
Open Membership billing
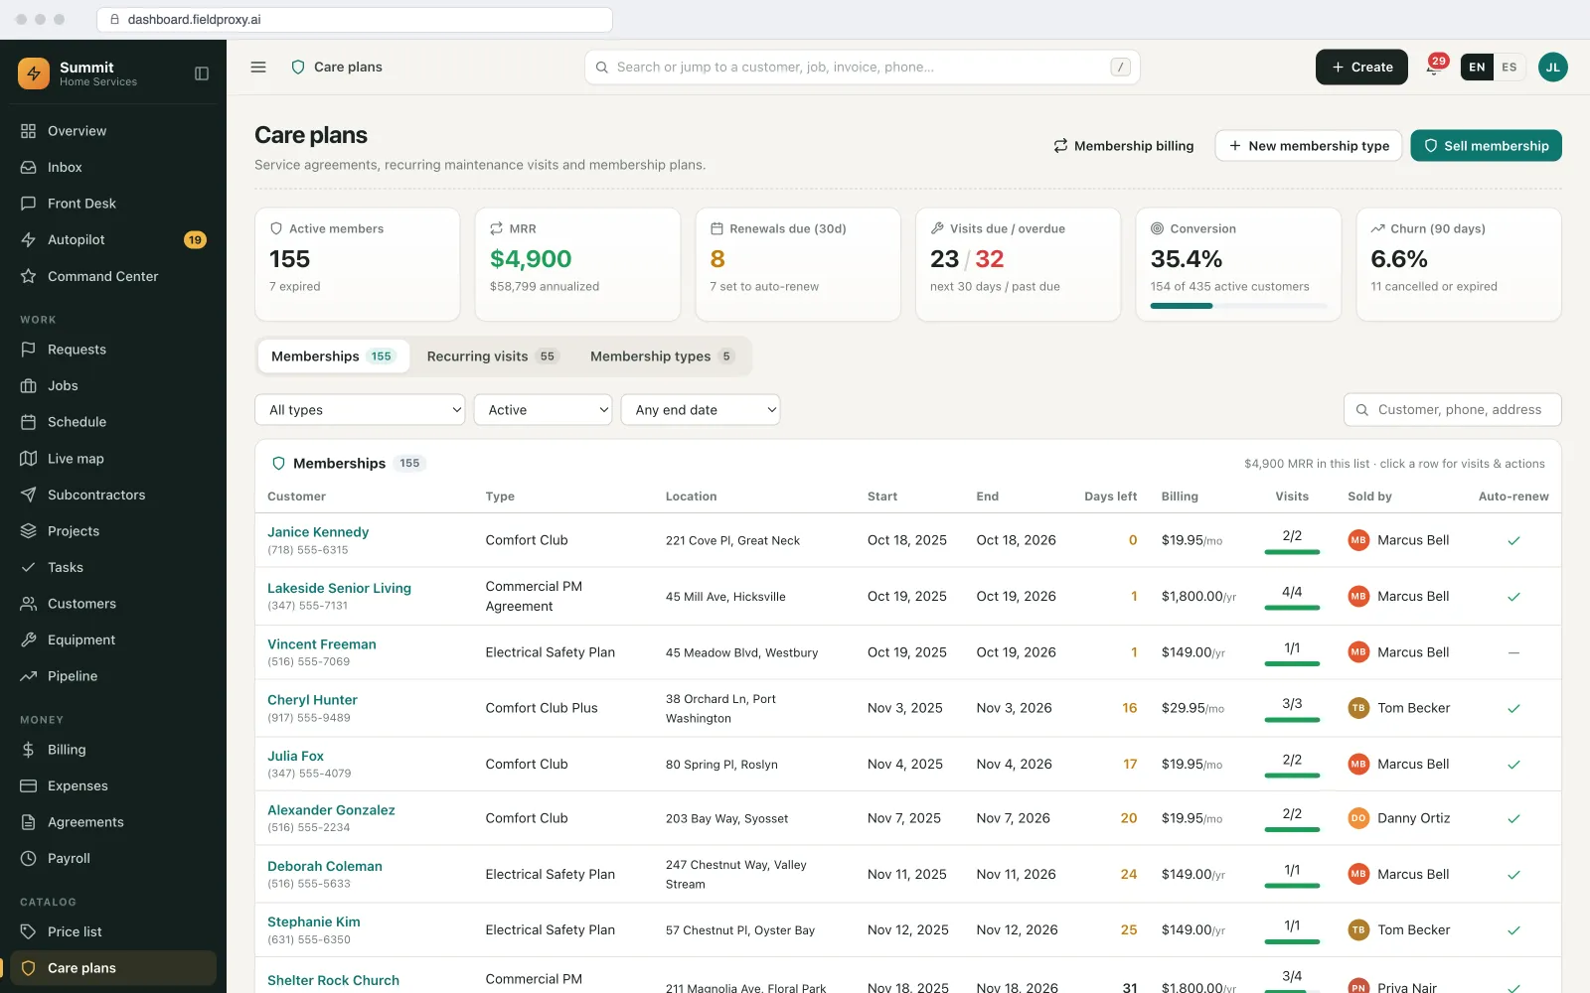point(1123,146)
